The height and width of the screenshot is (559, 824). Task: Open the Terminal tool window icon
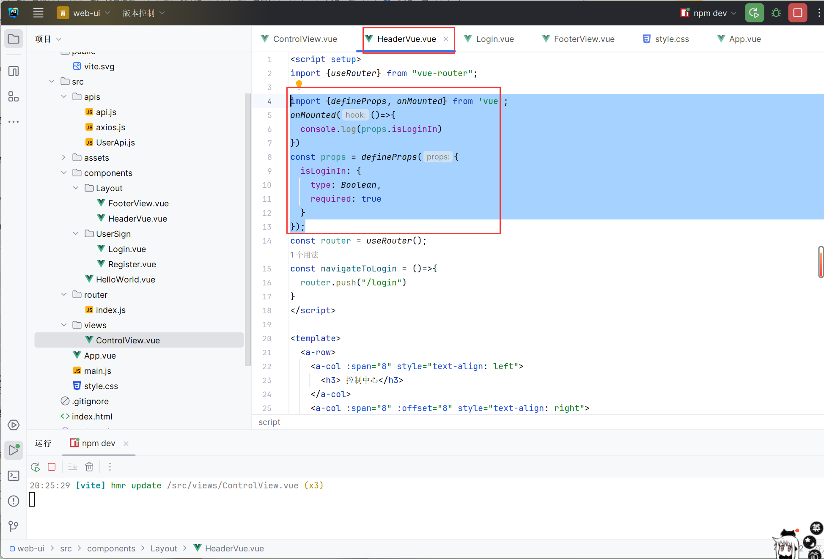(x=14, y=476)
